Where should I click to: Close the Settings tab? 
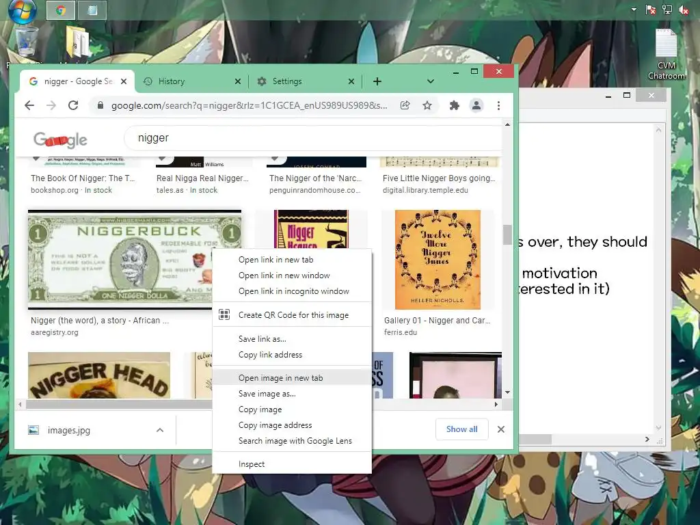click(351, 81)
